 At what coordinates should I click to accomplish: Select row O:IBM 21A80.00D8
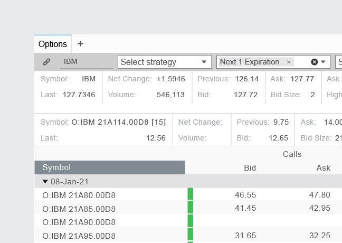pyautogui.click(x=79, y=195)
